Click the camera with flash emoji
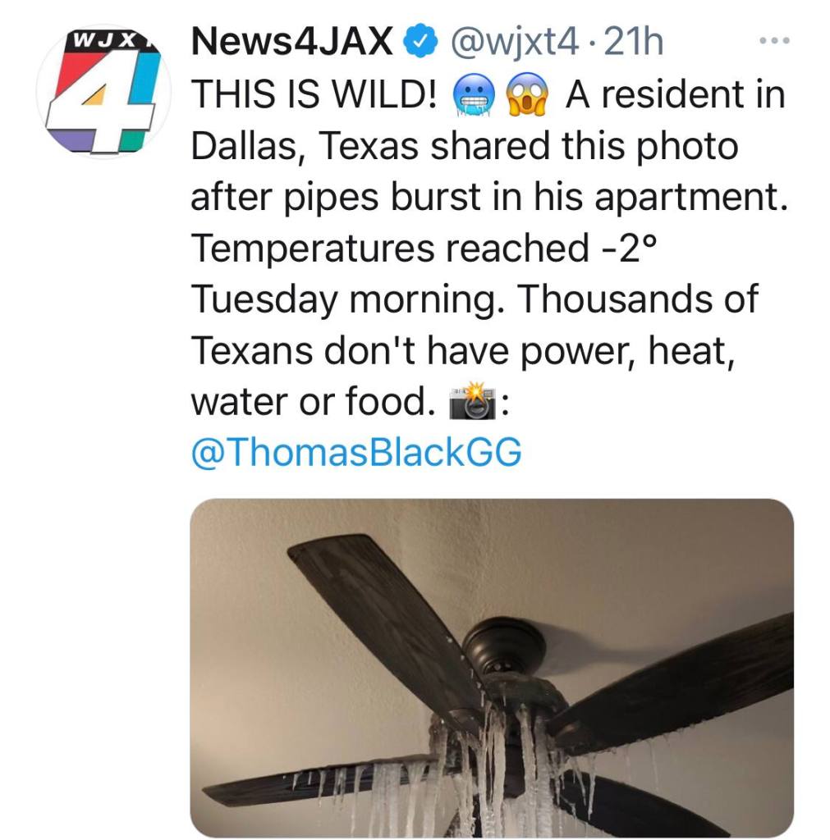The width and height of the screenshot is (830, 840). click(472, 401)
